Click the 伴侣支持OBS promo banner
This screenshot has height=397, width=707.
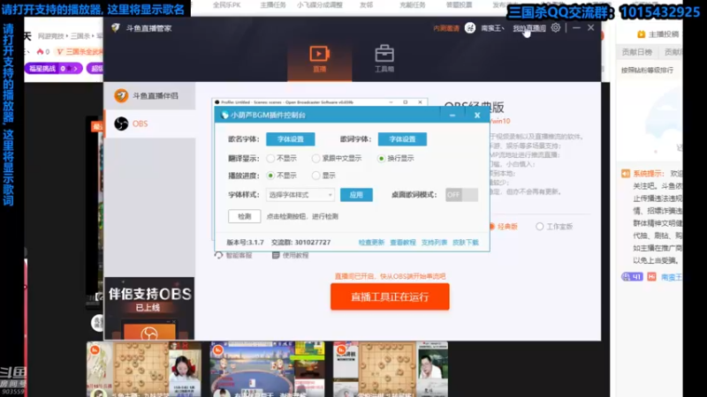[149, 308]
